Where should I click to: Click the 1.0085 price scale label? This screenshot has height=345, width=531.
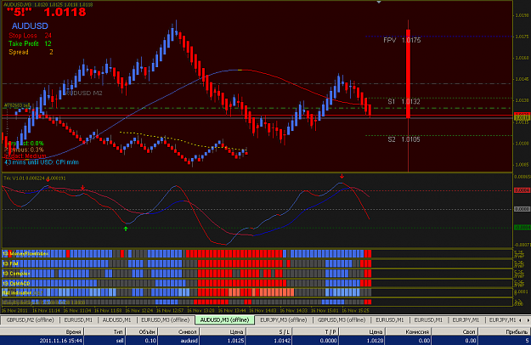522,165
